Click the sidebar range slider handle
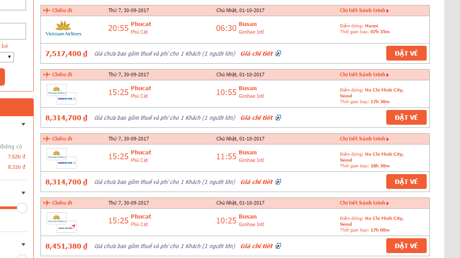Viewport: 460px width, 258px height. point(22,208)
